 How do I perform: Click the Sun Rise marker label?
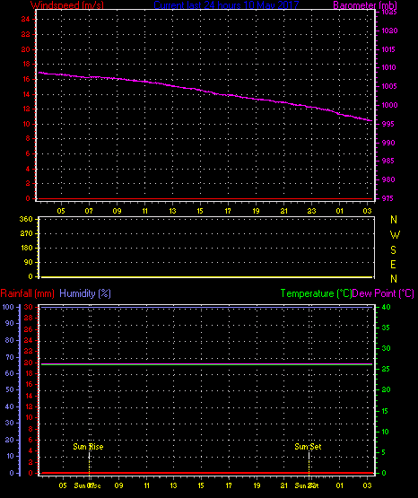point(88,447)
